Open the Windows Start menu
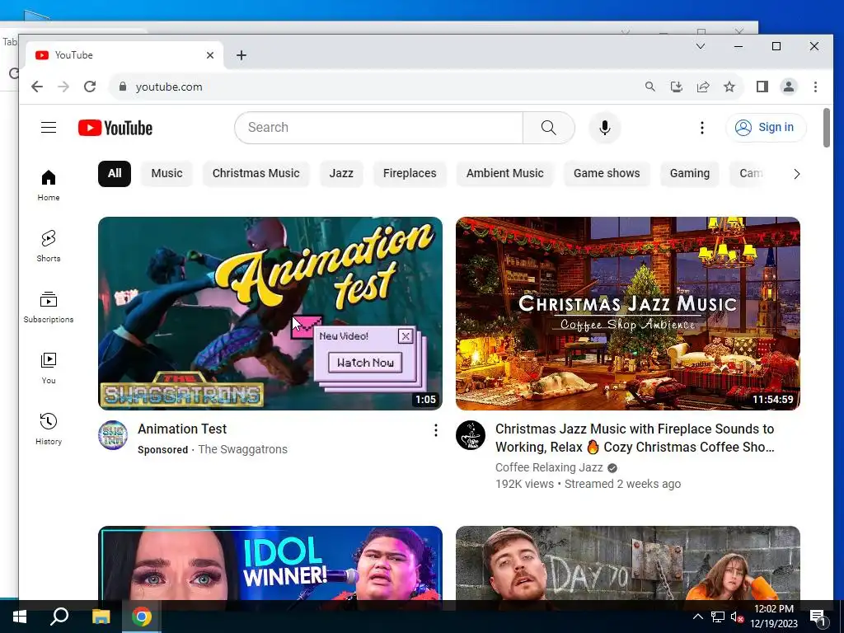Screen dimensions: 844x633 click(x=20, y=617)
